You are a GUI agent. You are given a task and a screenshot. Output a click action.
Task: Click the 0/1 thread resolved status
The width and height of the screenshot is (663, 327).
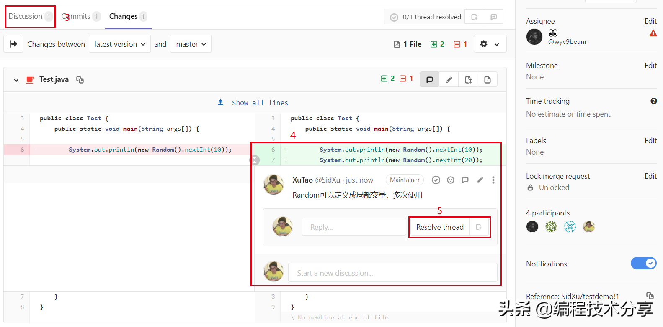(425, 17)
